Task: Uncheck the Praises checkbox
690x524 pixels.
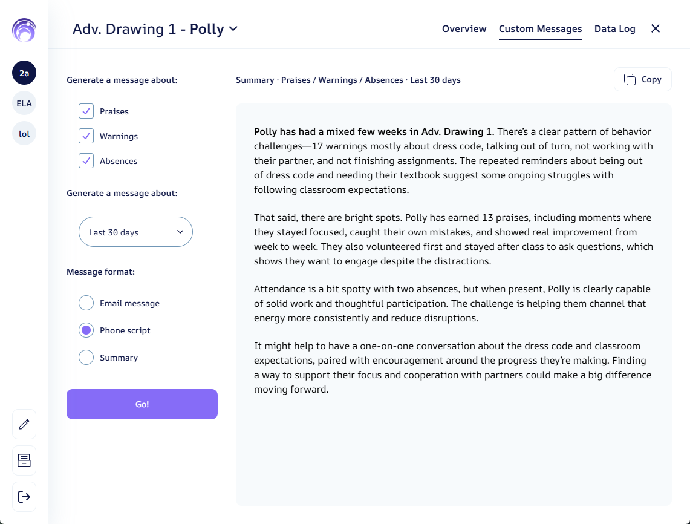Action: click(x=86, y=111)
